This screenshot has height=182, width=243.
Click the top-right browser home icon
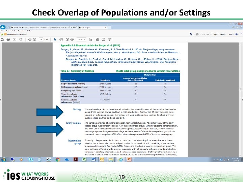pyautogui.click(x=234, y=27)
